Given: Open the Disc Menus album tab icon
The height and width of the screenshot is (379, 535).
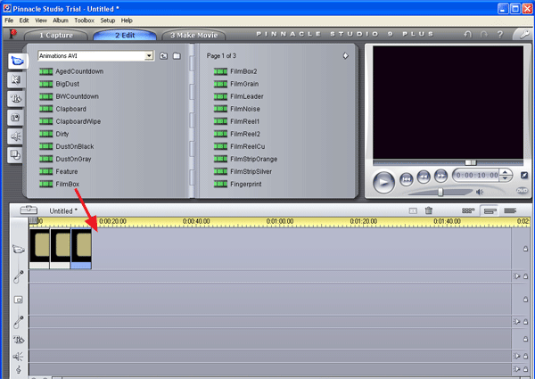Looking at the screenshot, I should 15,155.
